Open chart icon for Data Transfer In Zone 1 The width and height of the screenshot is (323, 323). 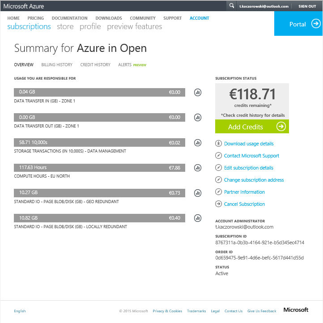(x=198, y=92)
